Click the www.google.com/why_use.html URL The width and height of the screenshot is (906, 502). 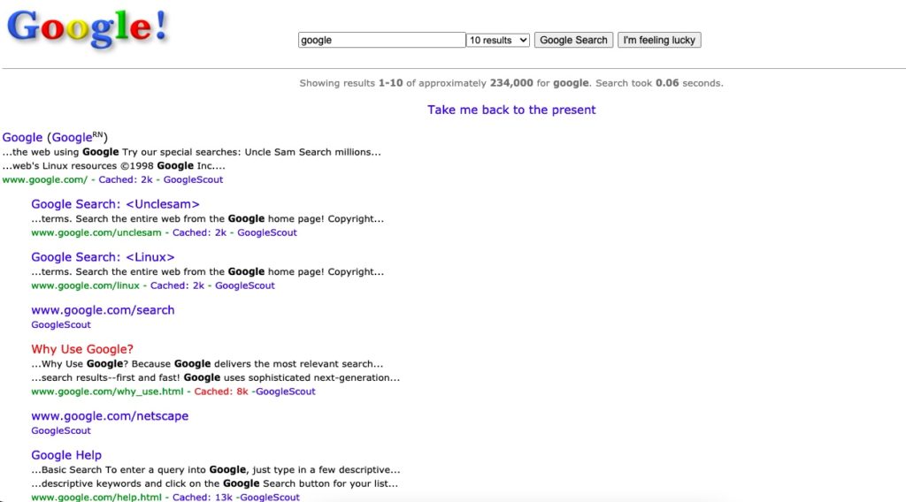coord(107,392)
